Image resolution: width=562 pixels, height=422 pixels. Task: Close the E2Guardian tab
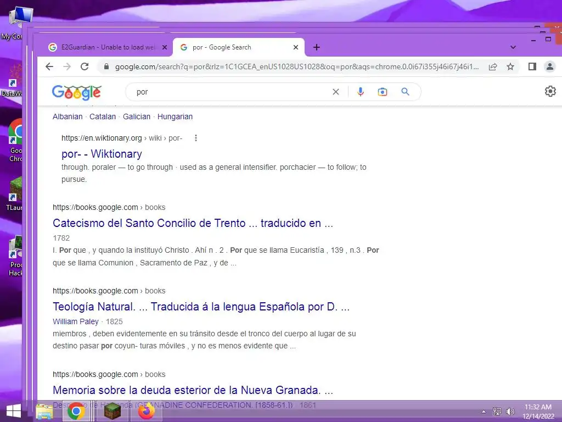(165, 47)
